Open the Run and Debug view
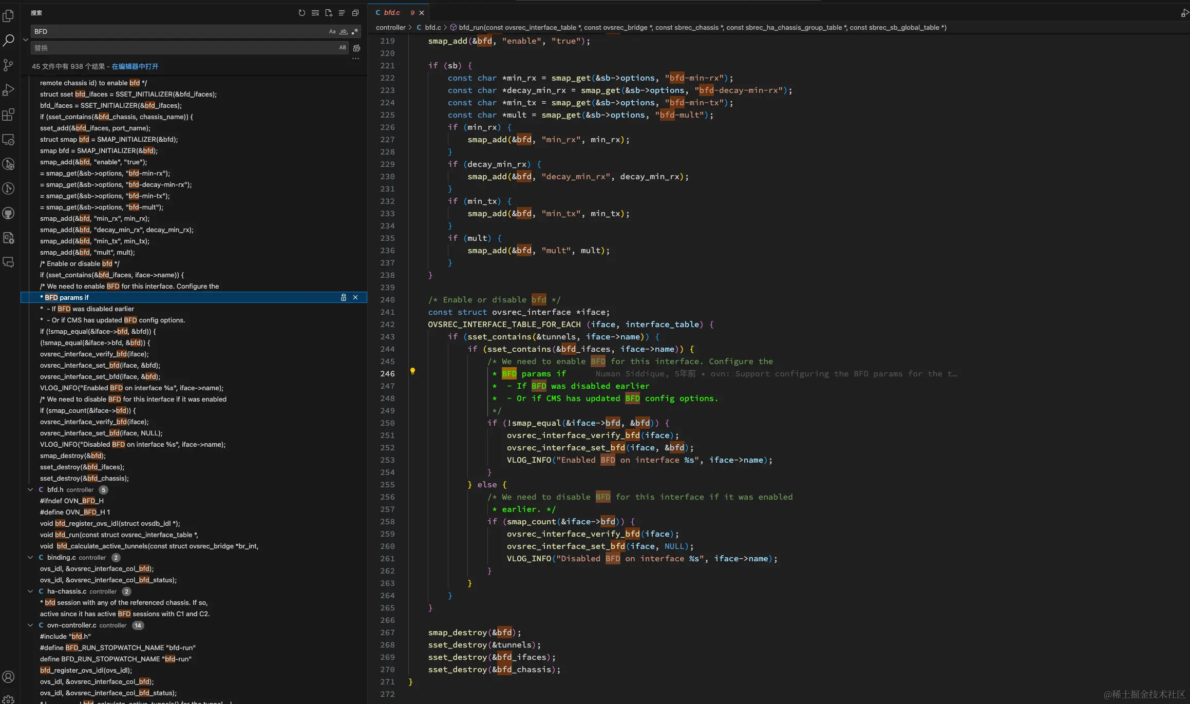Screen dimensions: 1190x704 tap(8, 90)
